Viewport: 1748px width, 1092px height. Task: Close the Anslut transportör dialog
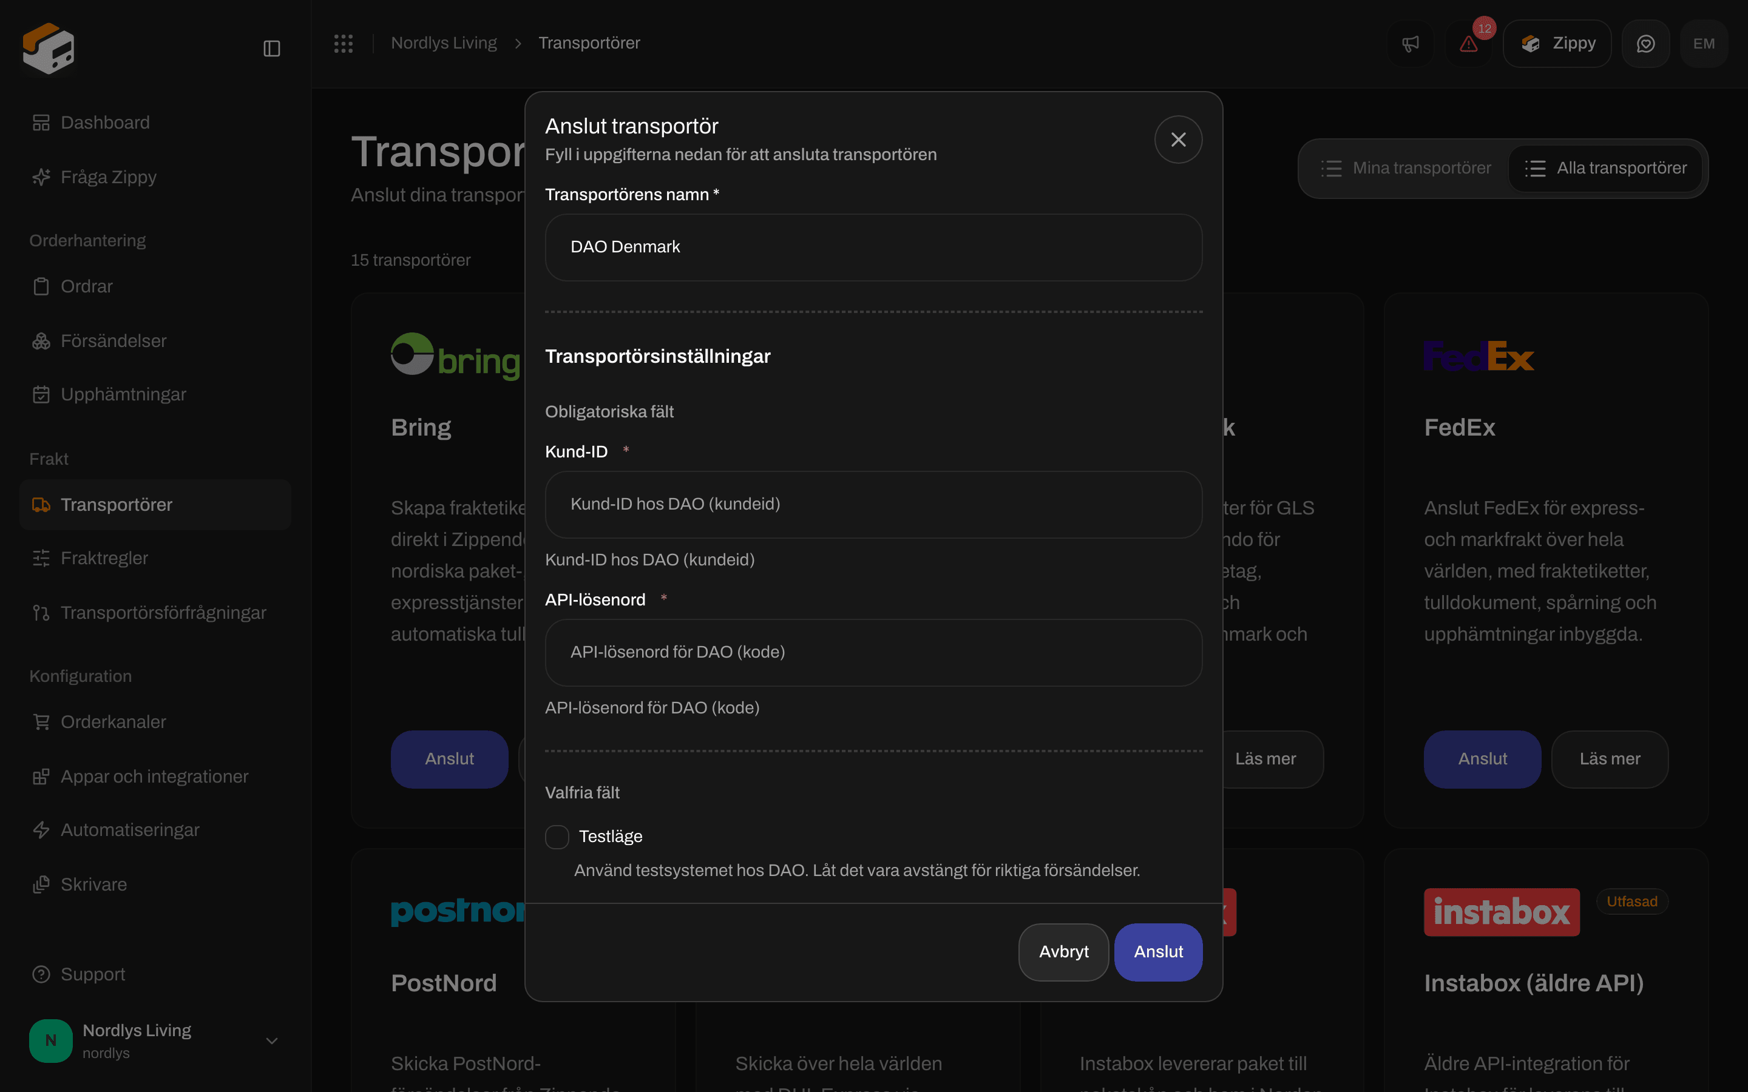pos(1178,140)
